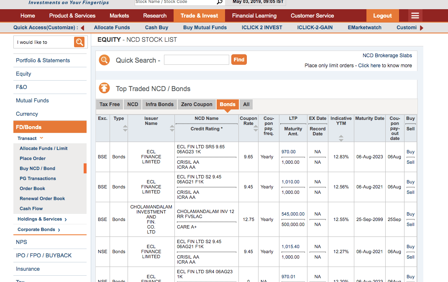Switch to the Tax Free tab

click(x=110, y=104)
